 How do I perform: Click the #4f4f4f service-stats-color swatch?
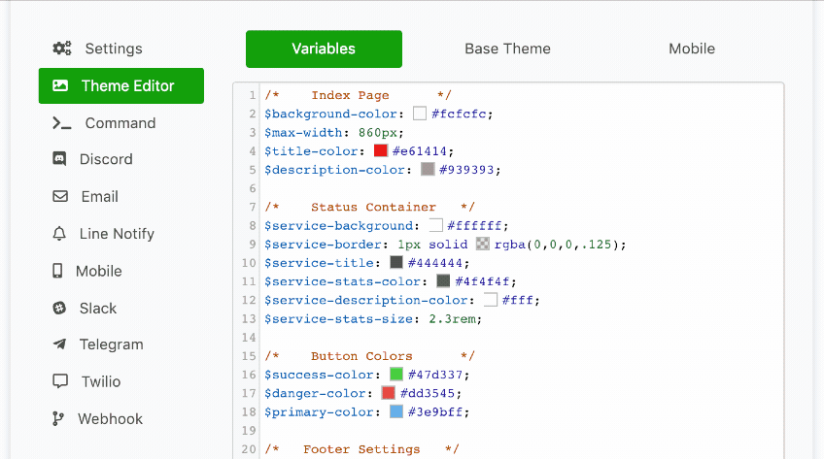tap(443, 281)
